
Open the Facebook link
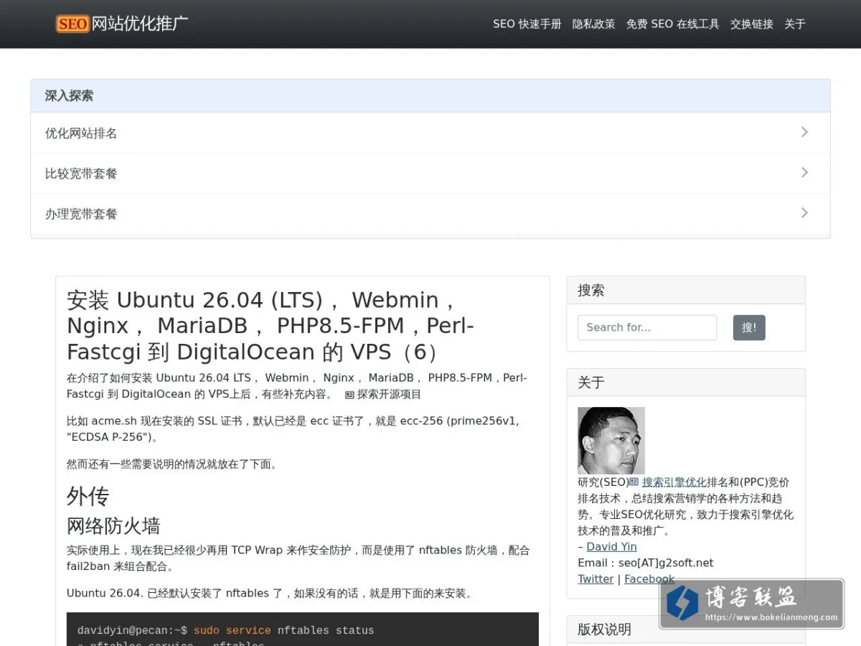click(x=649, y=579)
